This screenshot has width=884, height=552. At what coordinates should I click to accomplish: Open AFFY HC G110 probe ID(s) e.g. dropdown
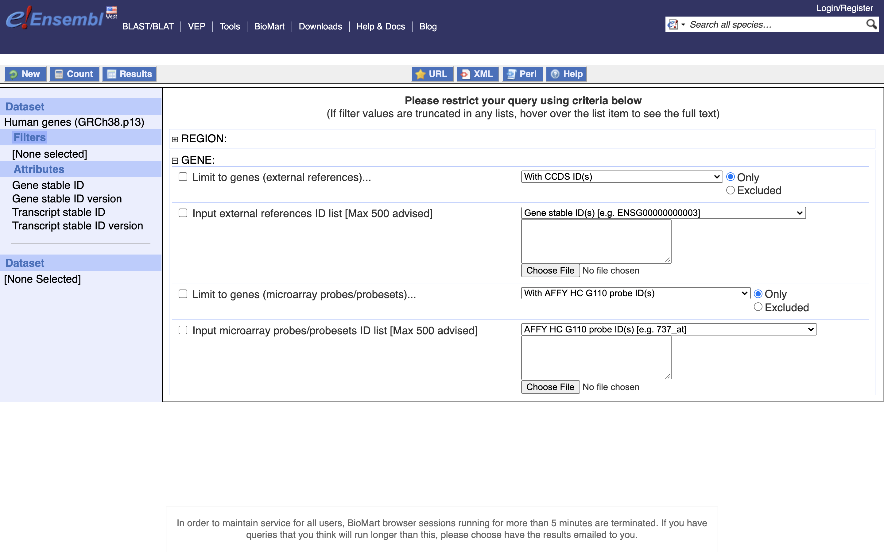[x=669, y=329]
